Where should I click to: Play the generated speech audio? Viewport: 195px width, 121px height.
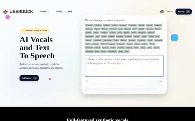click(x=87, y=89)
